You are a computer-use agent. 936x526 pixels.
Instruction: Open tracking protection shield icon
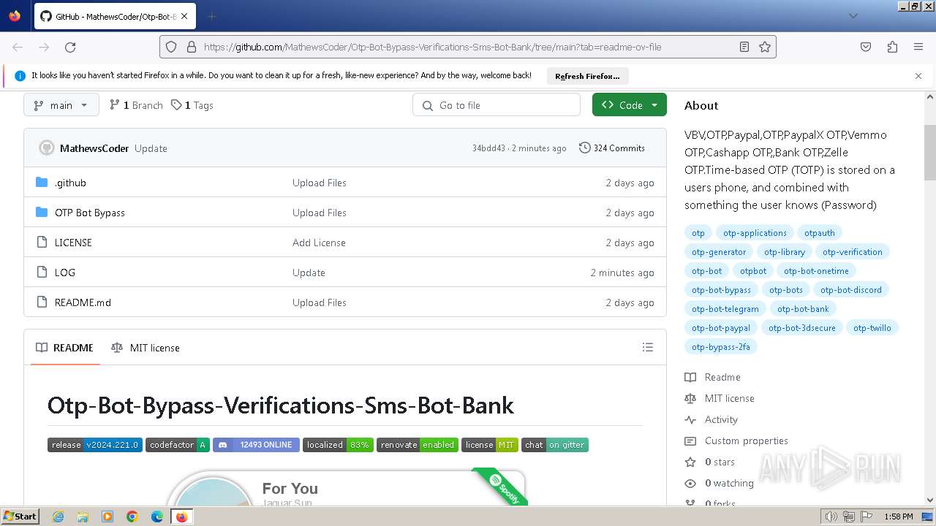tap(171, 47)
